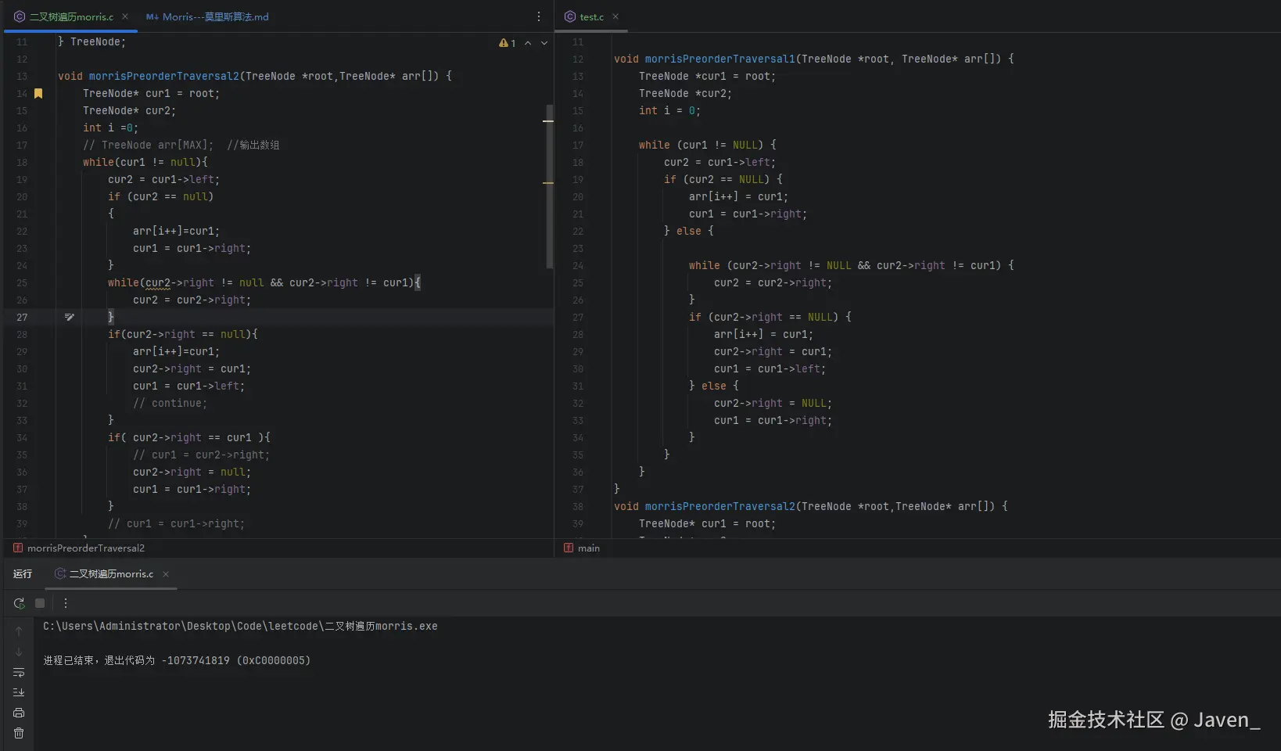Toggle scroll to end of console
The image size is (1281, 751).
[x=19, y=692]
